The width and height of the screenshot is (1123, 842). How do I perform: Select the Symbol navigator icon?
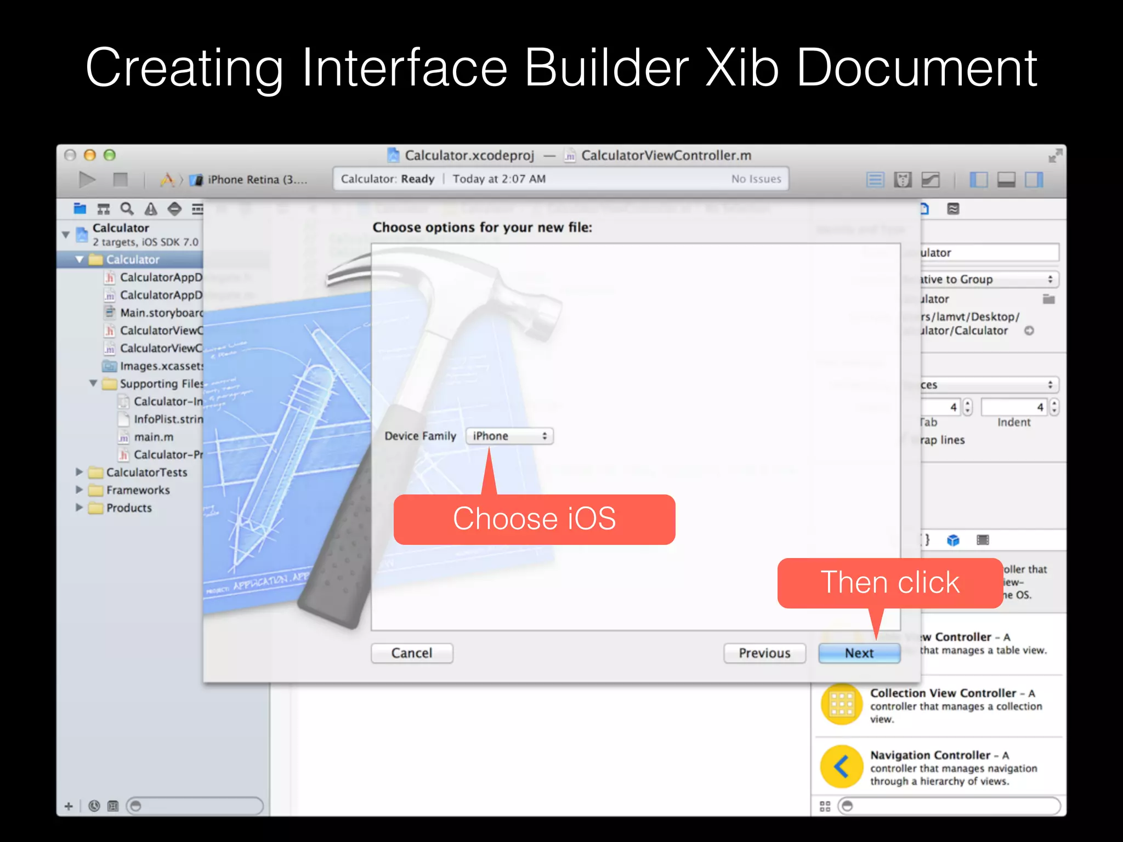pos(103,208)
